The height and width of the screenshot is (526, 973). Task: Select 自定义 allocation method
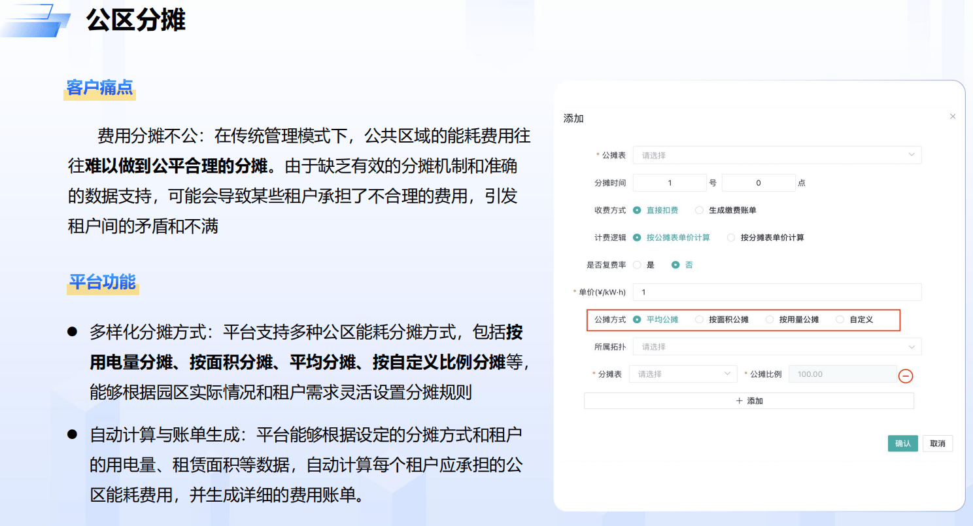(x=855, y=319)
